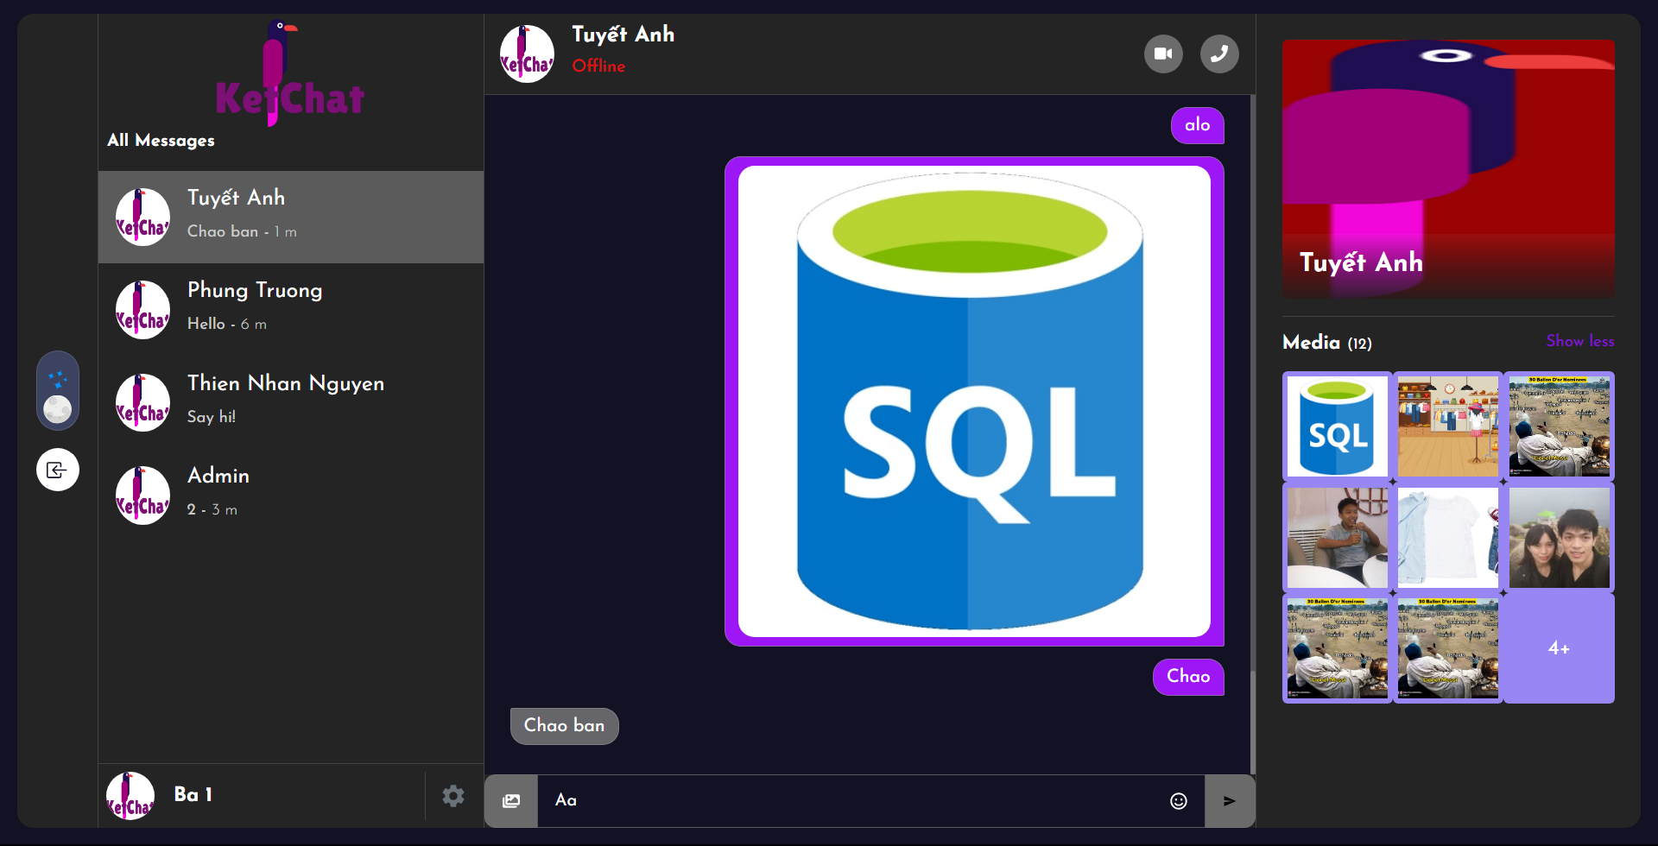Viewport: 1658px width, 846px height.
Task: Open the large SQL image in chat
Action: coord(974,401)
